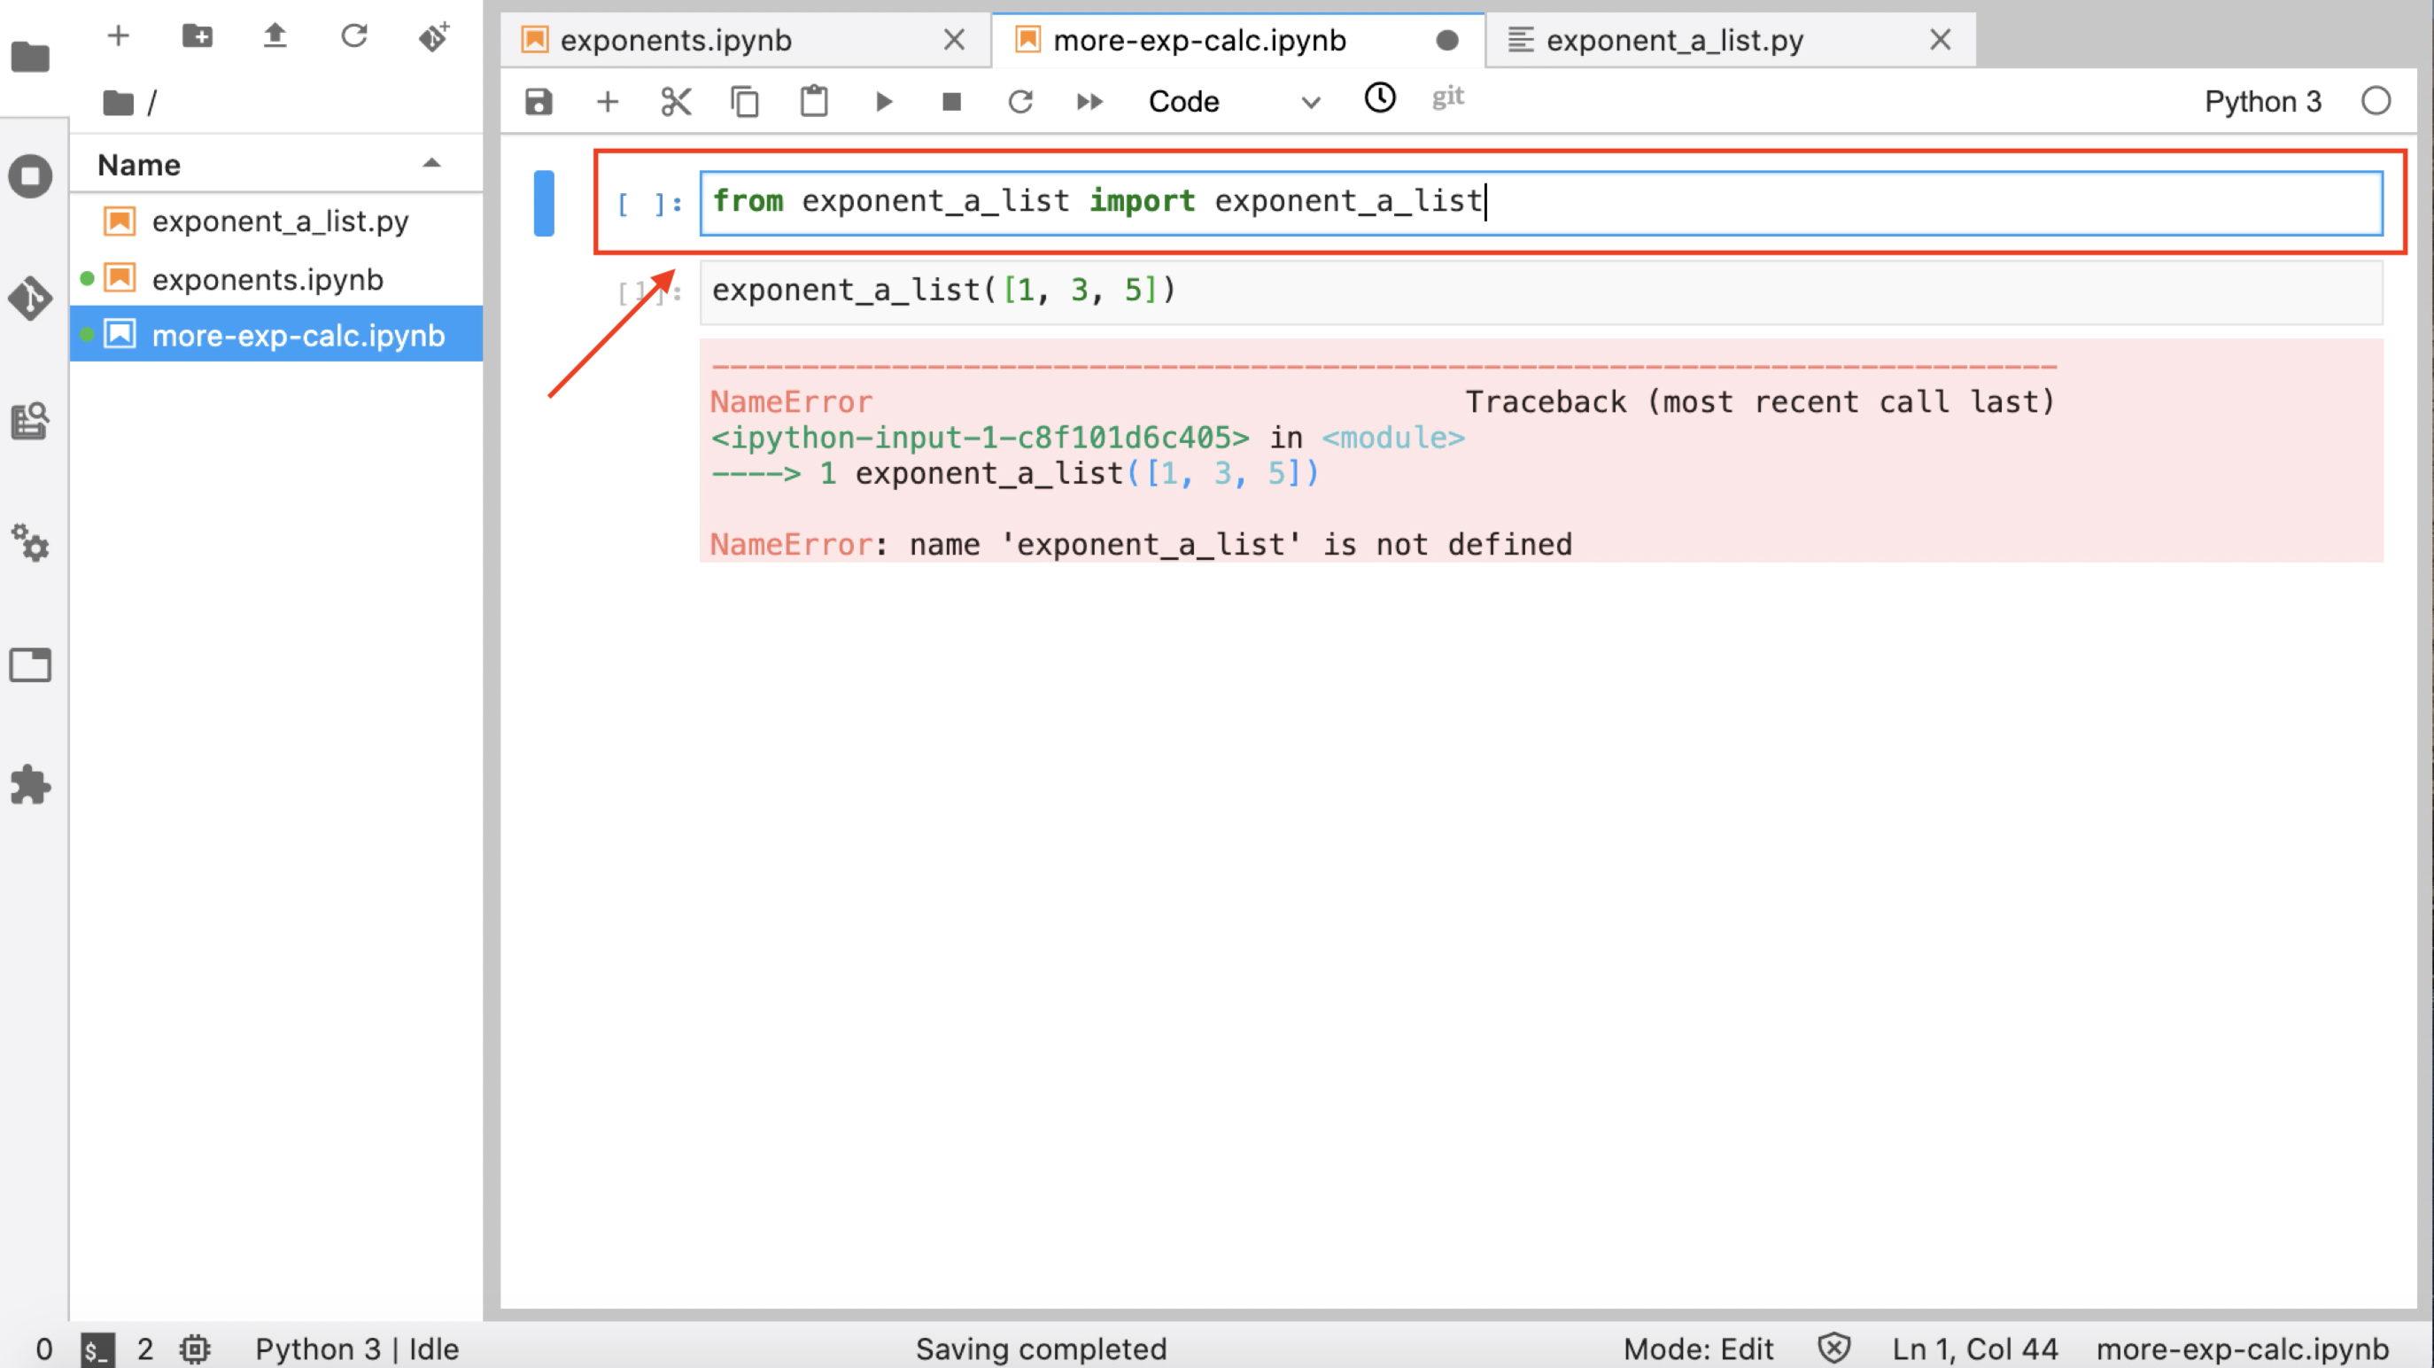
Task: Open the running terminals and kernels sidebar
Action: [30, 177]
